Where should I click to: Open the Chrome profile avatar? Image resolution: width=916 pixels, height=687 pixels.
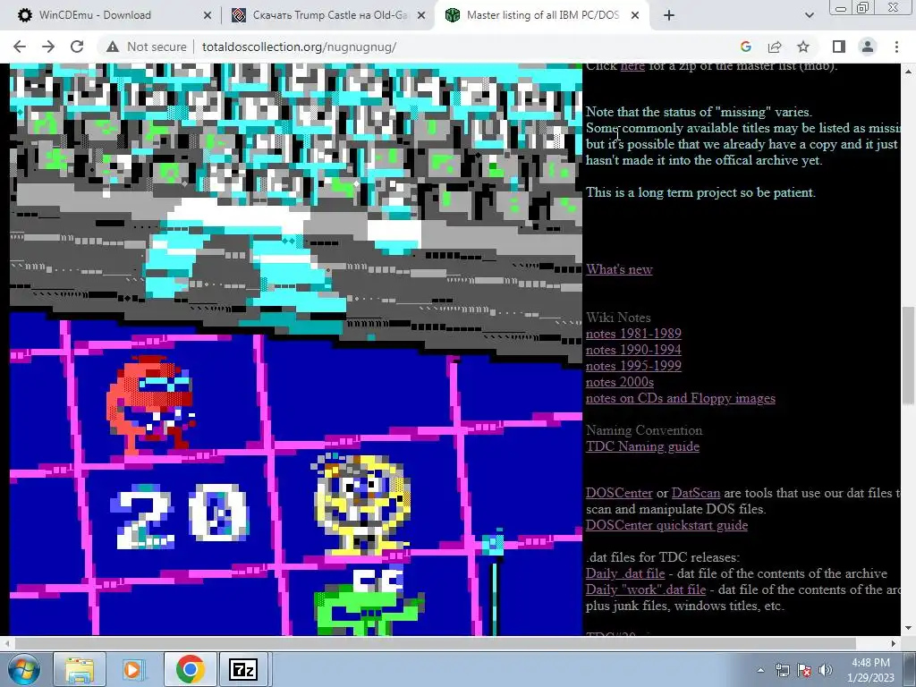(868, 47)
